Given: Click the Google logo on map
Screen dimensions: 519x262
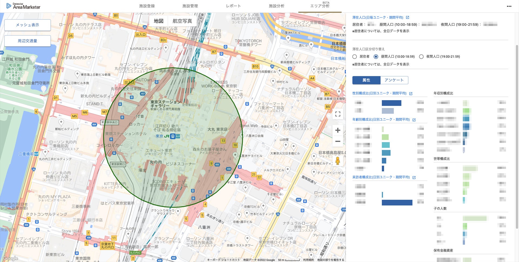Looking at the screenshot, I should point(10,258).
